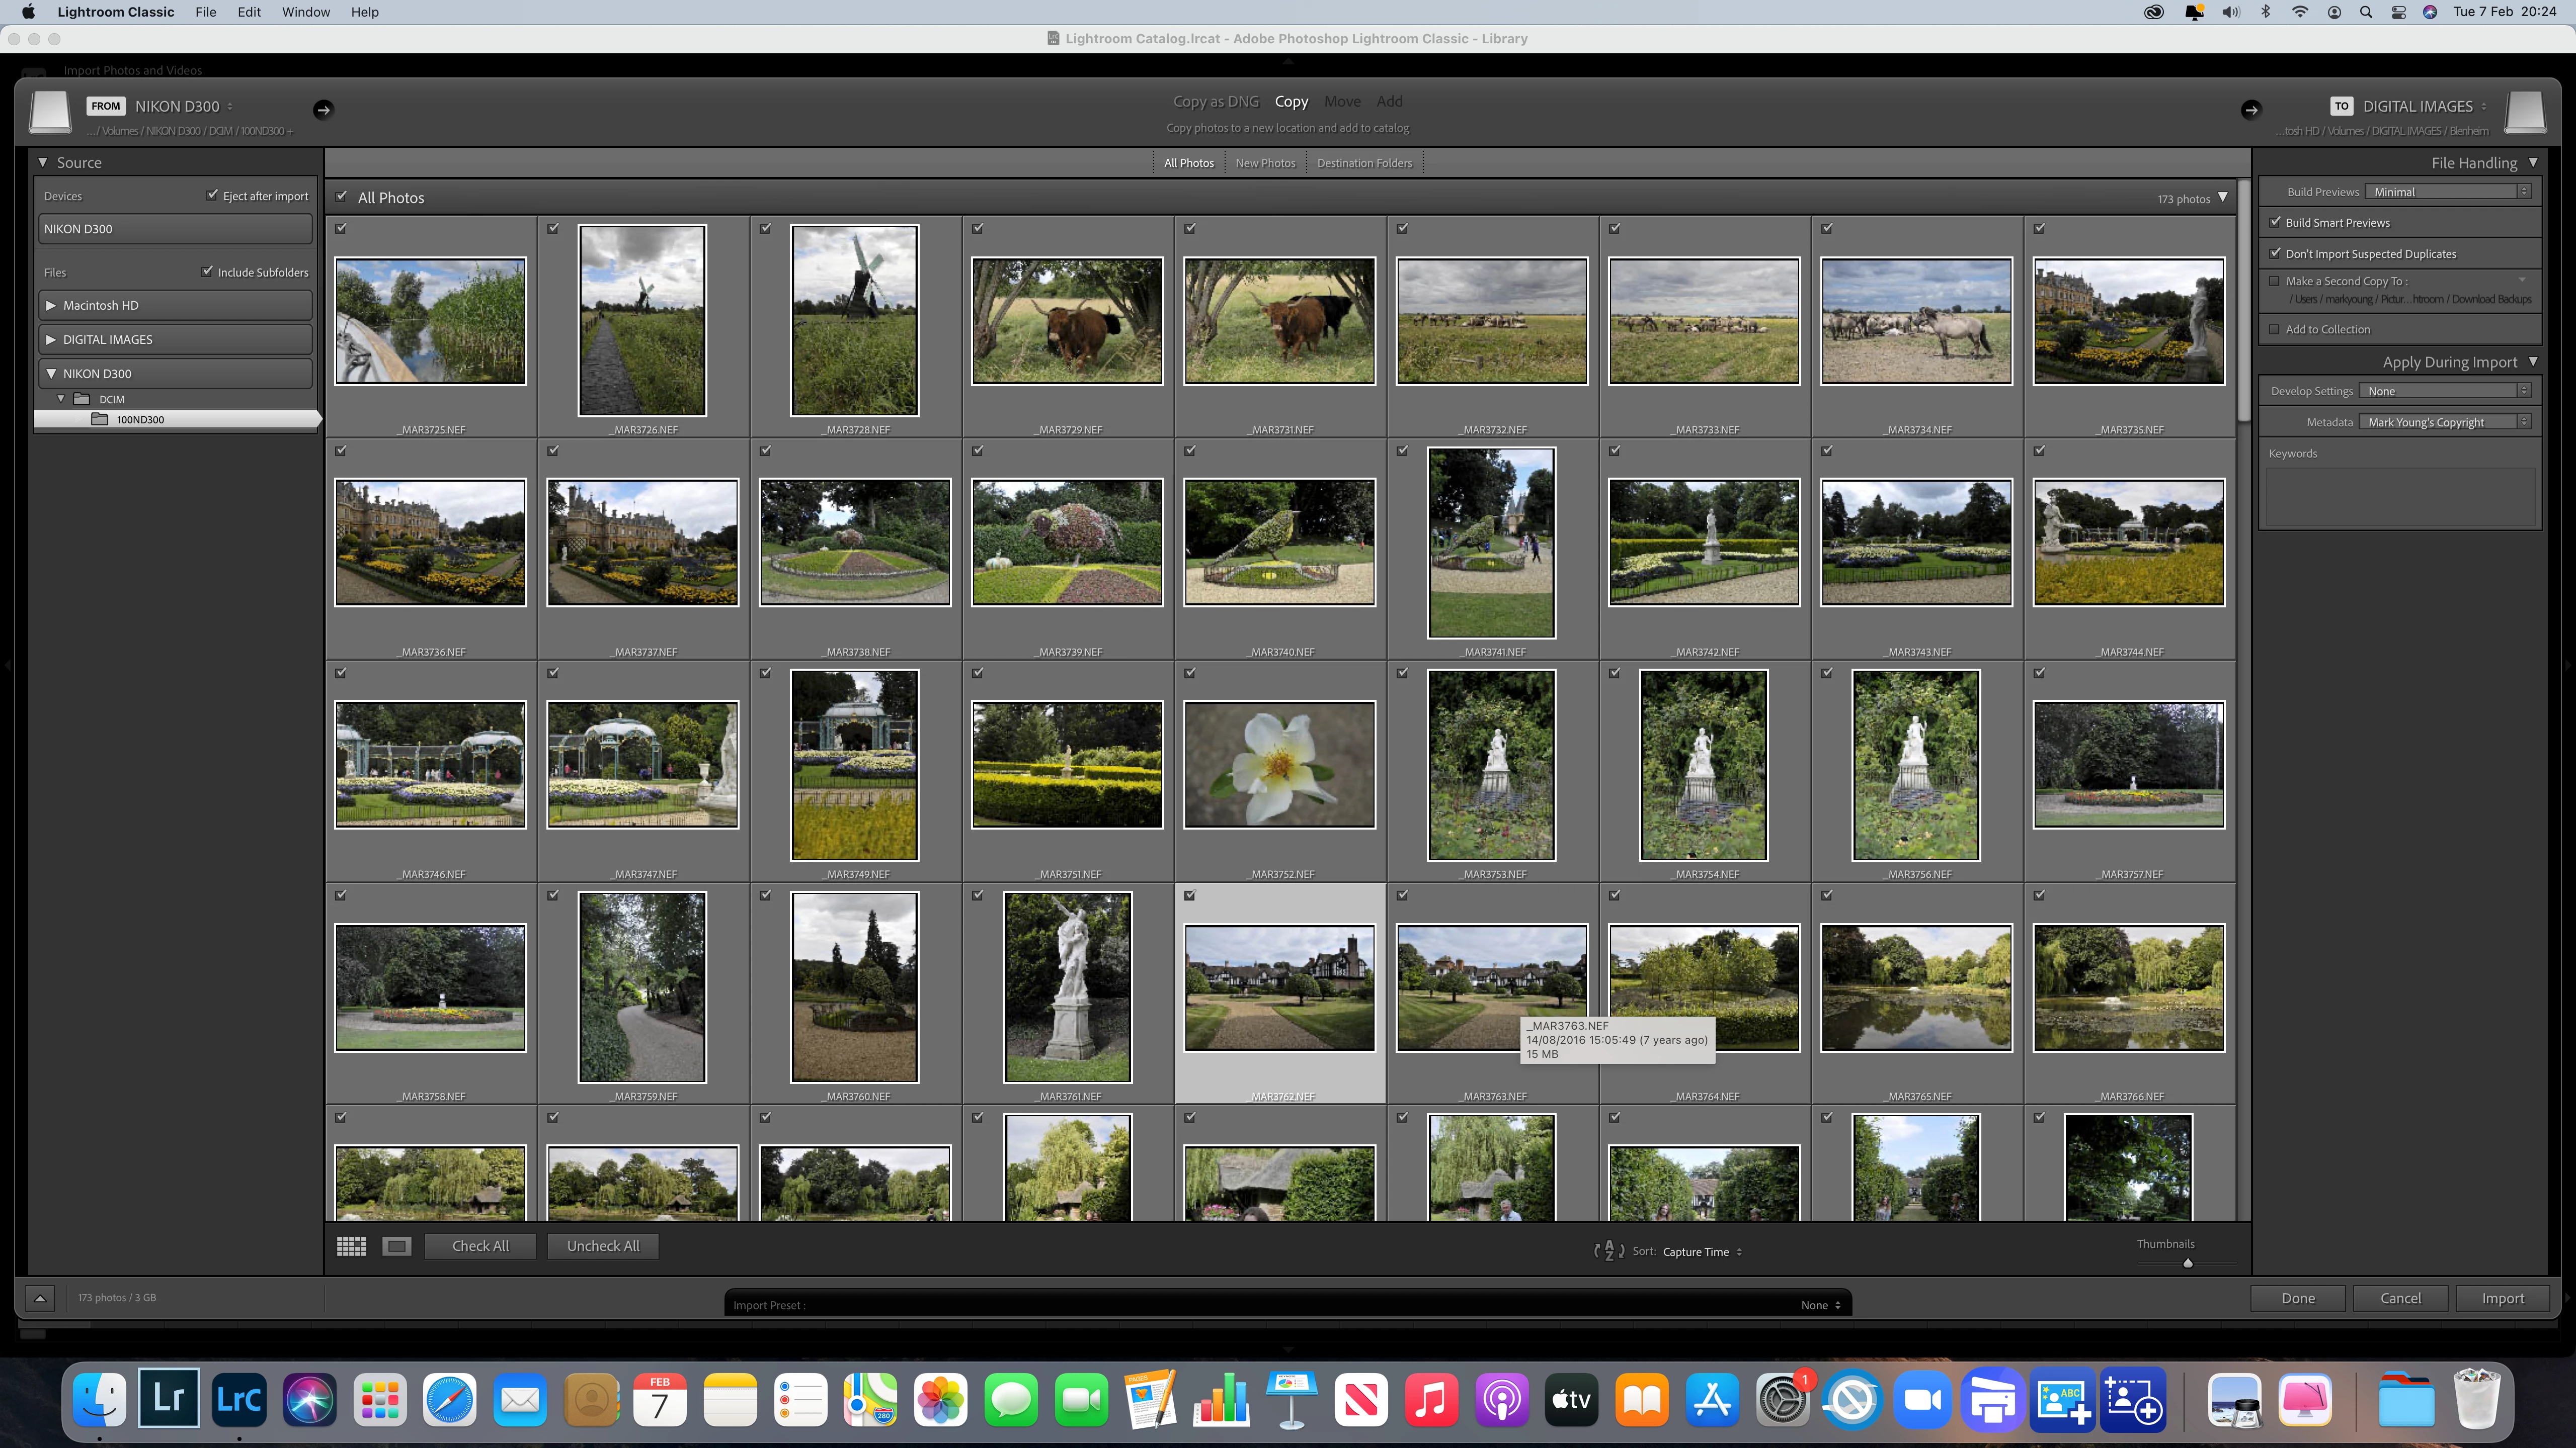Open Lightroom Classic from the Dock
Screen dimensions: 2576x1448
(239, 1400)
